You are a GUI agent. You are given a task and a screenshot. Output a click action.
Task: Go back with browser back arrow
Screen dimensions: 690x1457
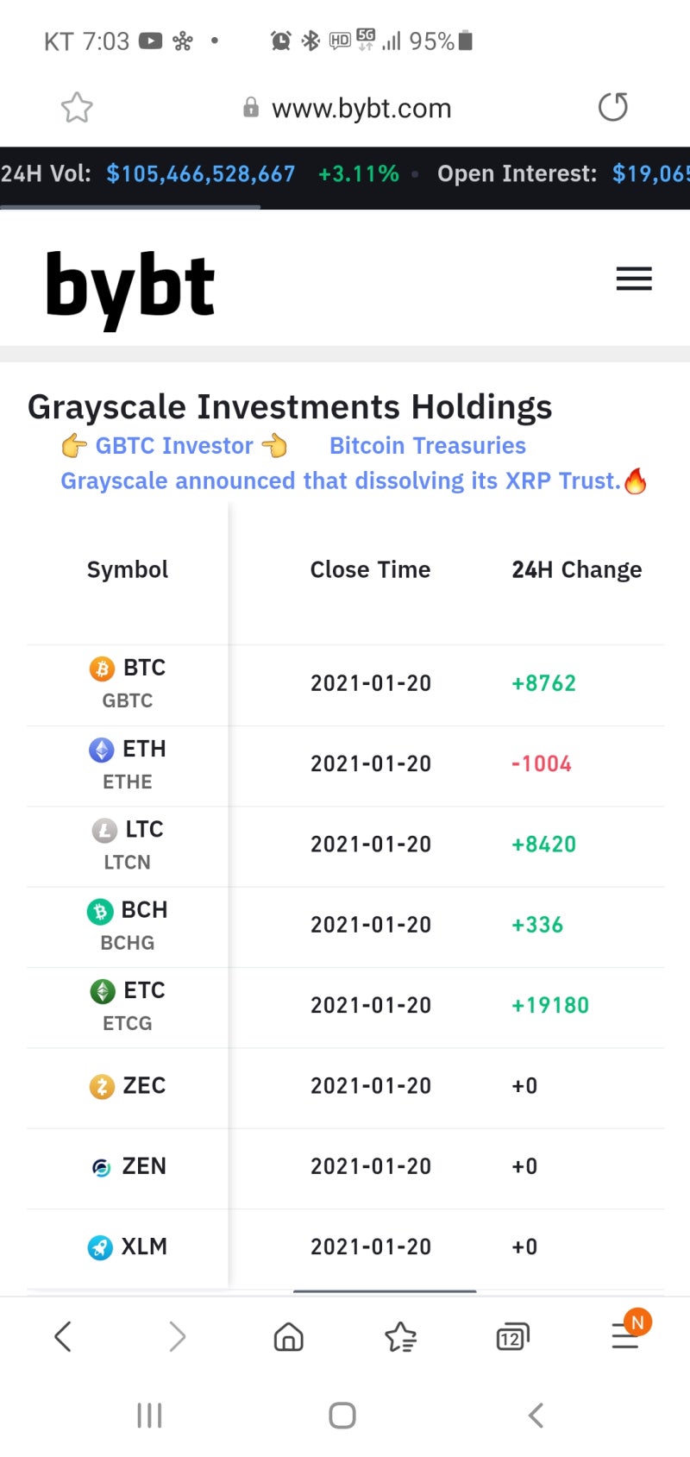click(x=62, y=1336)
